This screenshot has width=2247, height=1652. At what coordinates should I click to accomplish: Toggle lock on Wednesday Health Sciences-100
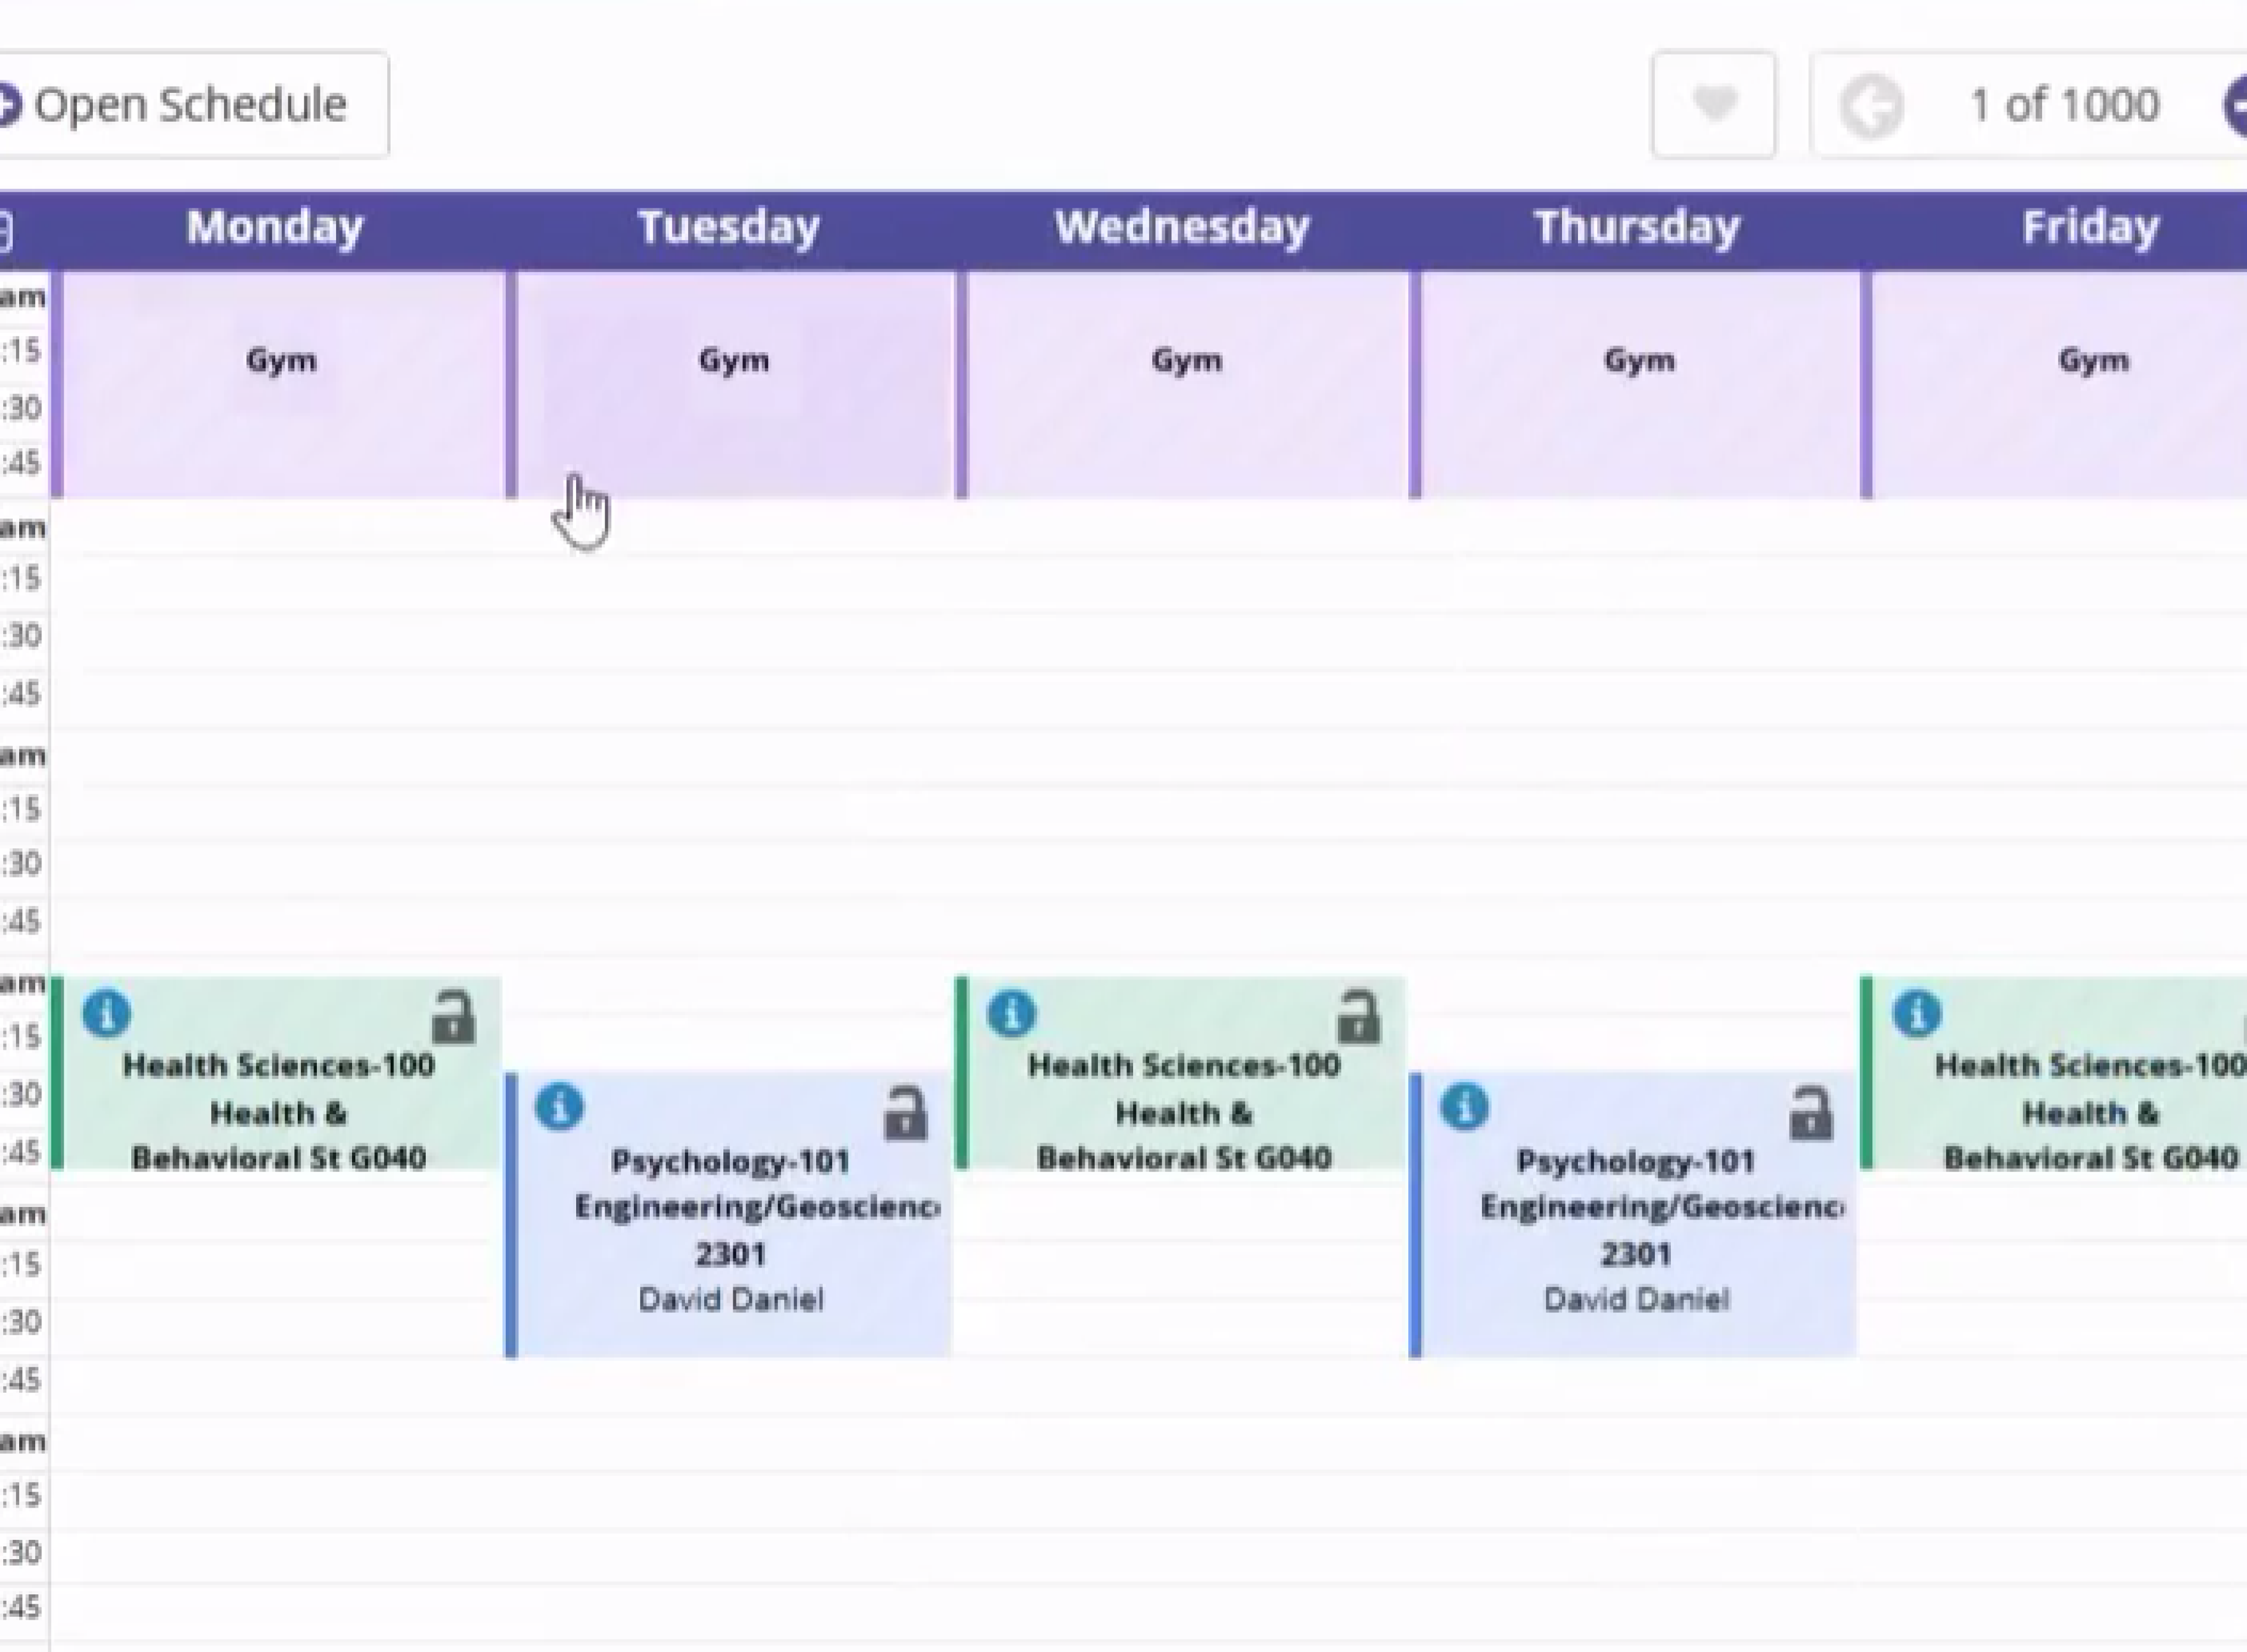(x=1358, y=1017)
